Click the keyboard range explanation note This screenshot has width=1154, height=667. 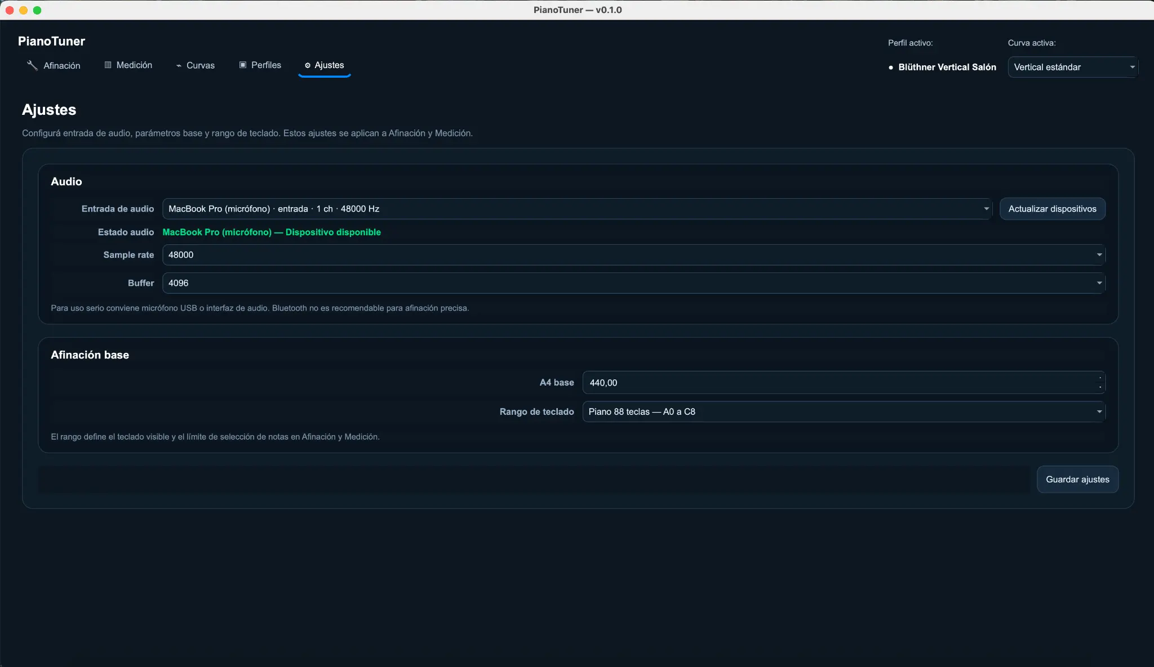[215, 437]
